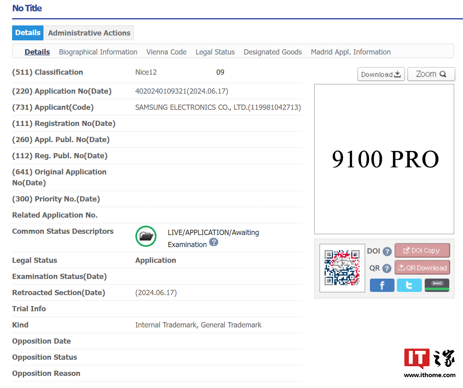Click the QR Download button
This screenshot has height=388, width=463.
coord(422,268)
